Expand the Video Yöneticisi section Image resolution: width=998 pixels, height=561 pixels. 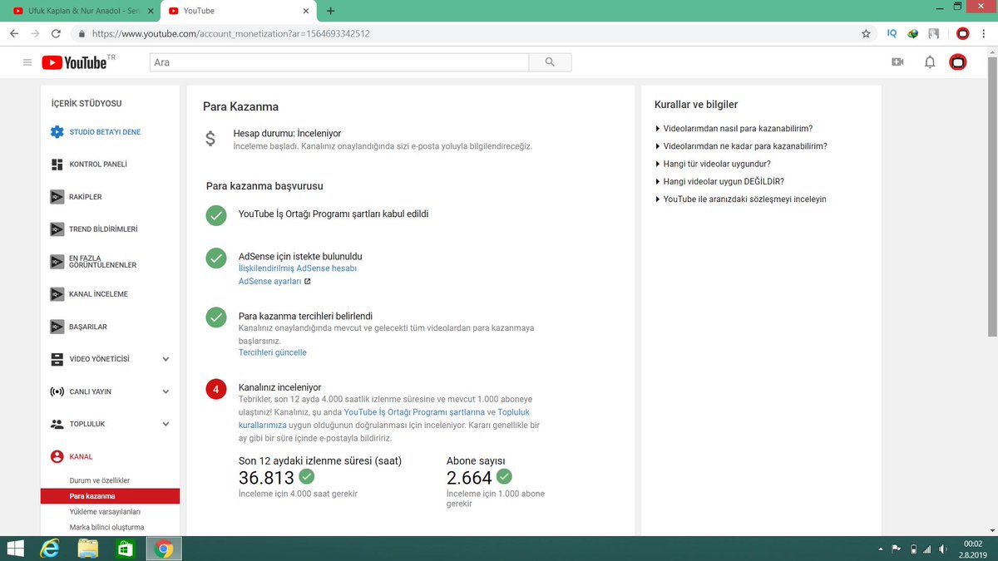[x=166, y=359]
